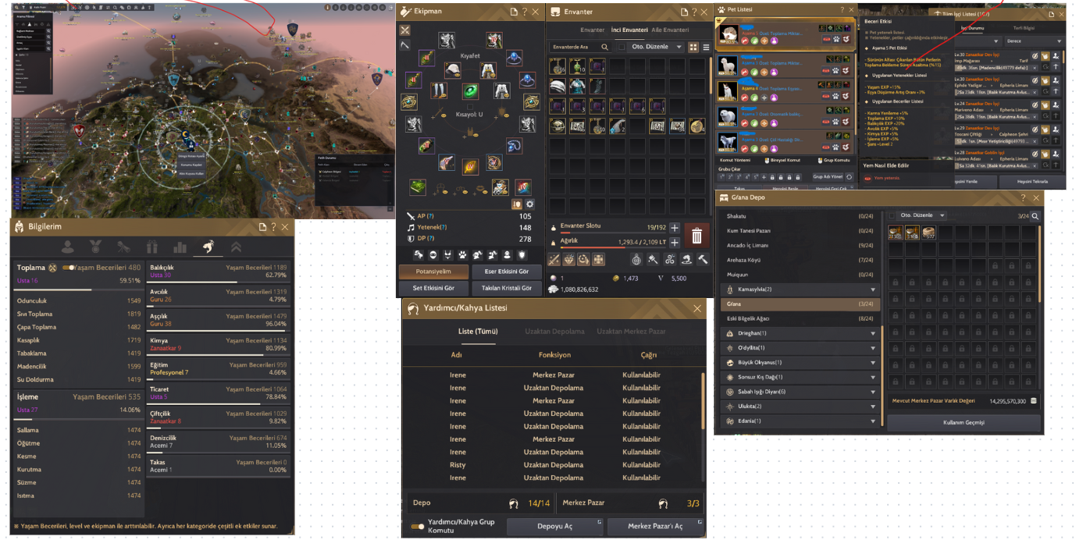Switch to the Aile Envanteri tab
Image resolution: width=1076 pixels, height=540 pixels.
click(670, 30)
